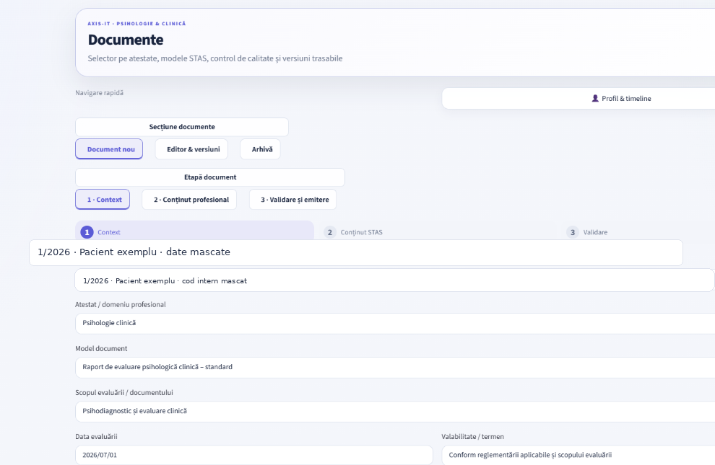This screenshot has width=715, height=465.
Task: Click the 'Scopul evaluării / documentului' field label
Action: coord(124,393)
